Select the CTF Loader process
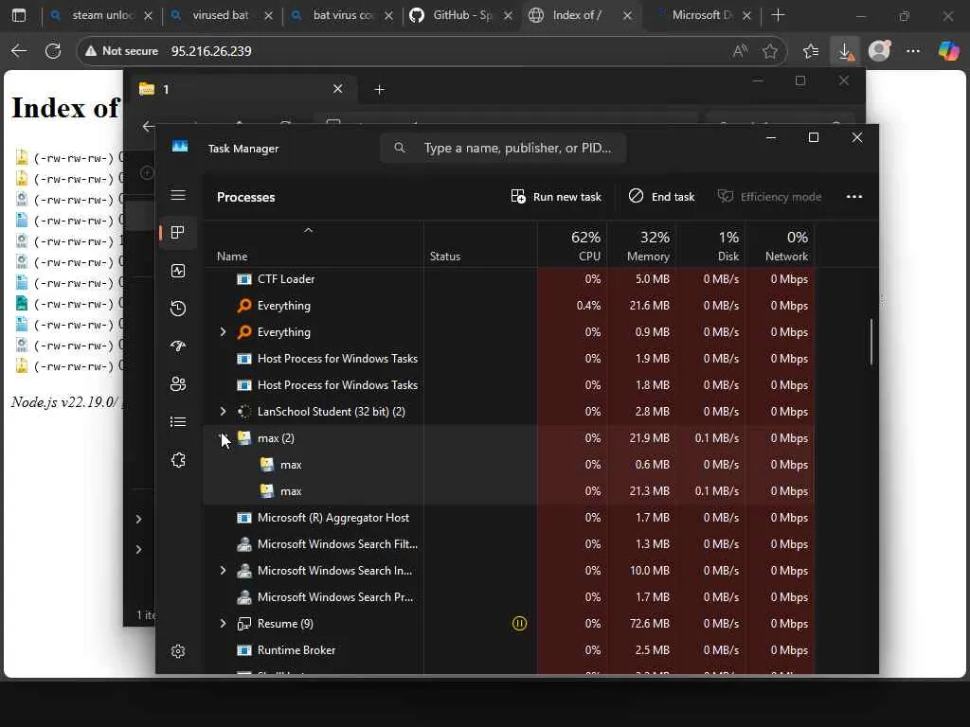This screenshot has width=970, height=727. pos(509,279)
